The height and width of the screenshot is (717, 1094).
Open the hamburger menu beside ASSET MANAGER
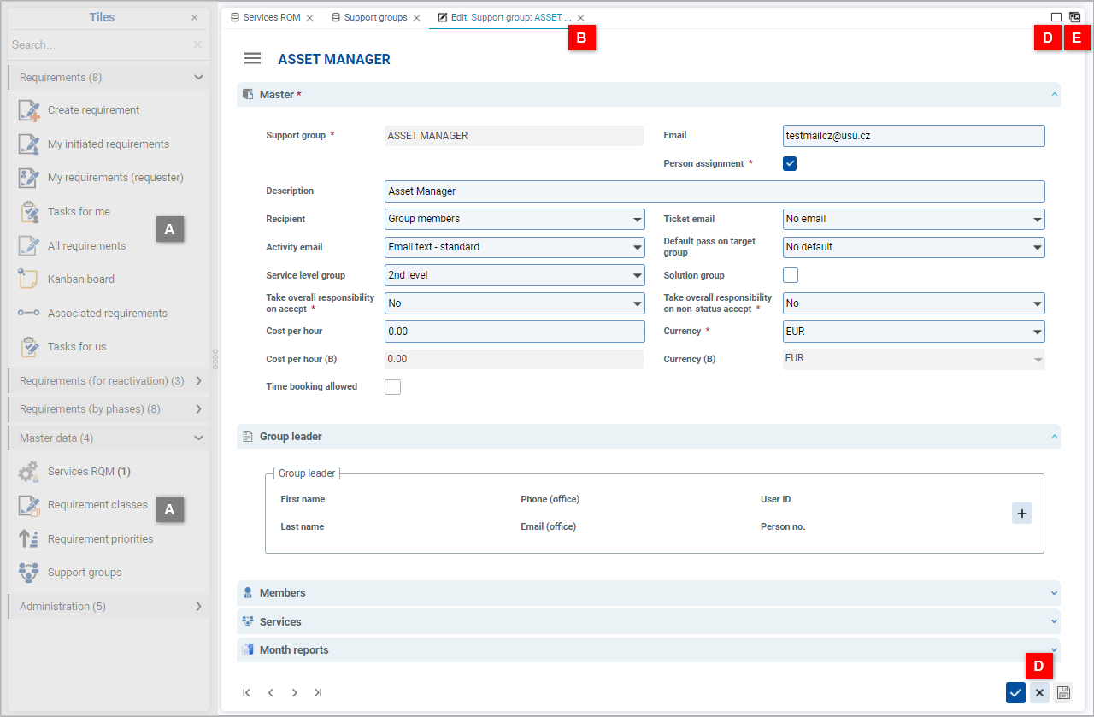tap(252, 58)
